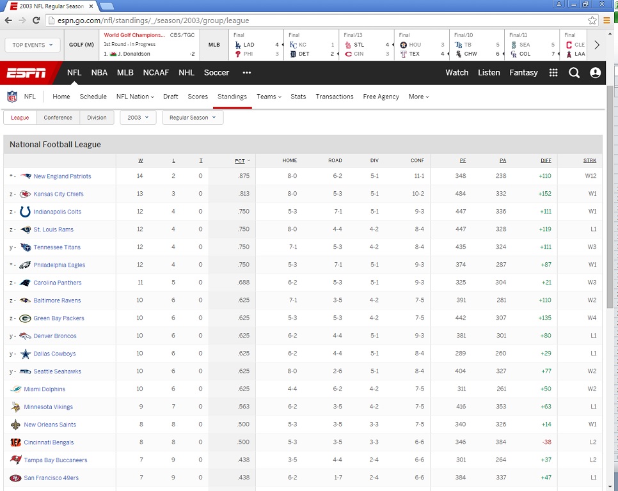Open the Transactions tab

(334, 97)
